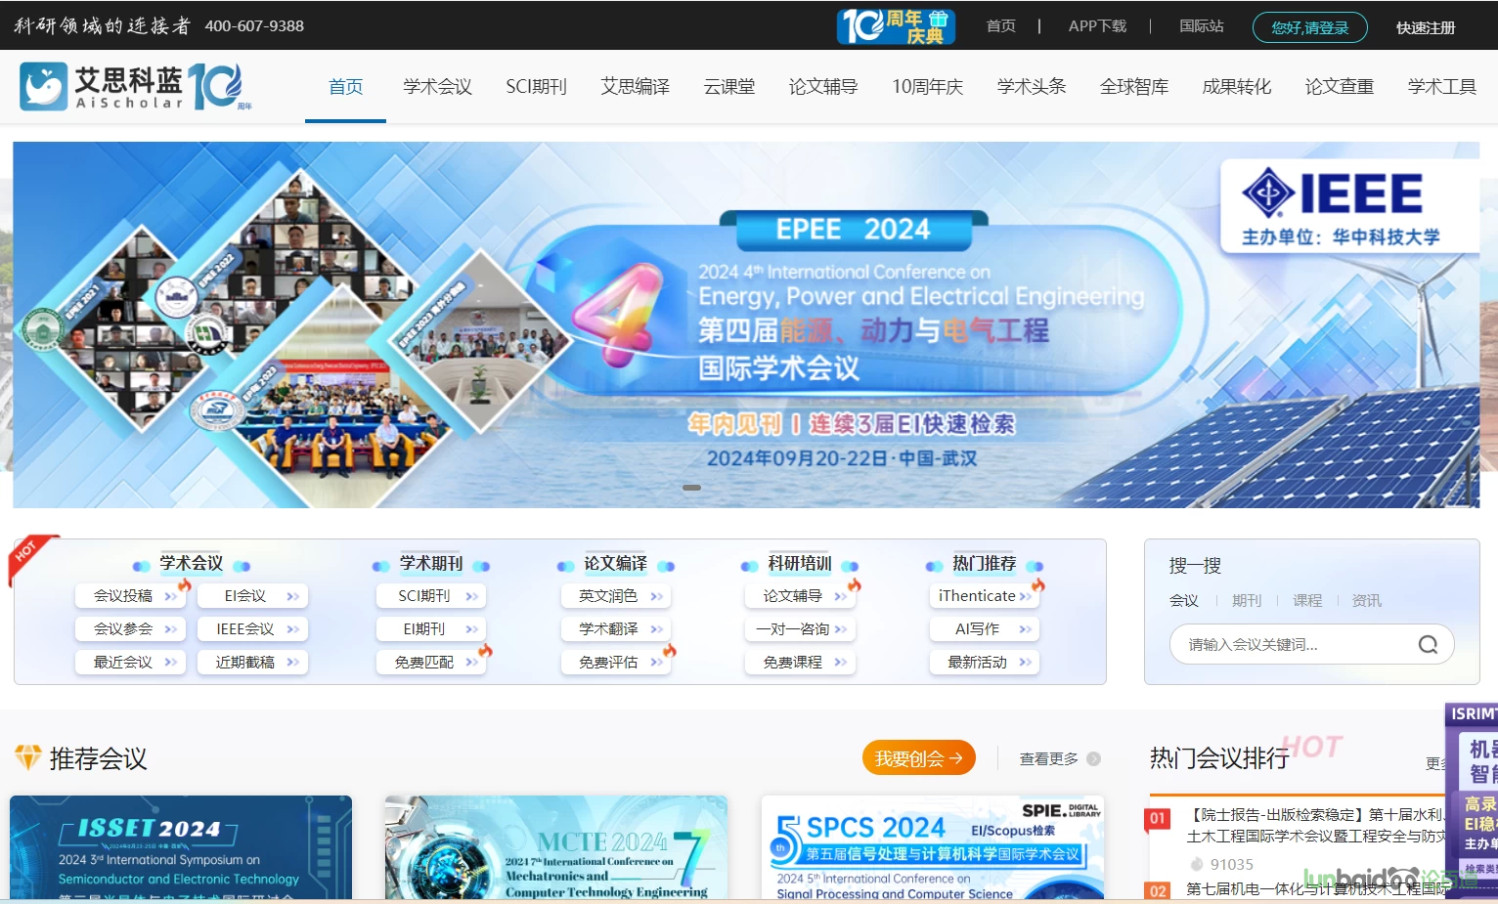Open the EPEE 2024 main banner
Image resolution: width=1498 pixels, height=904 pixels.
click(746, 324)
